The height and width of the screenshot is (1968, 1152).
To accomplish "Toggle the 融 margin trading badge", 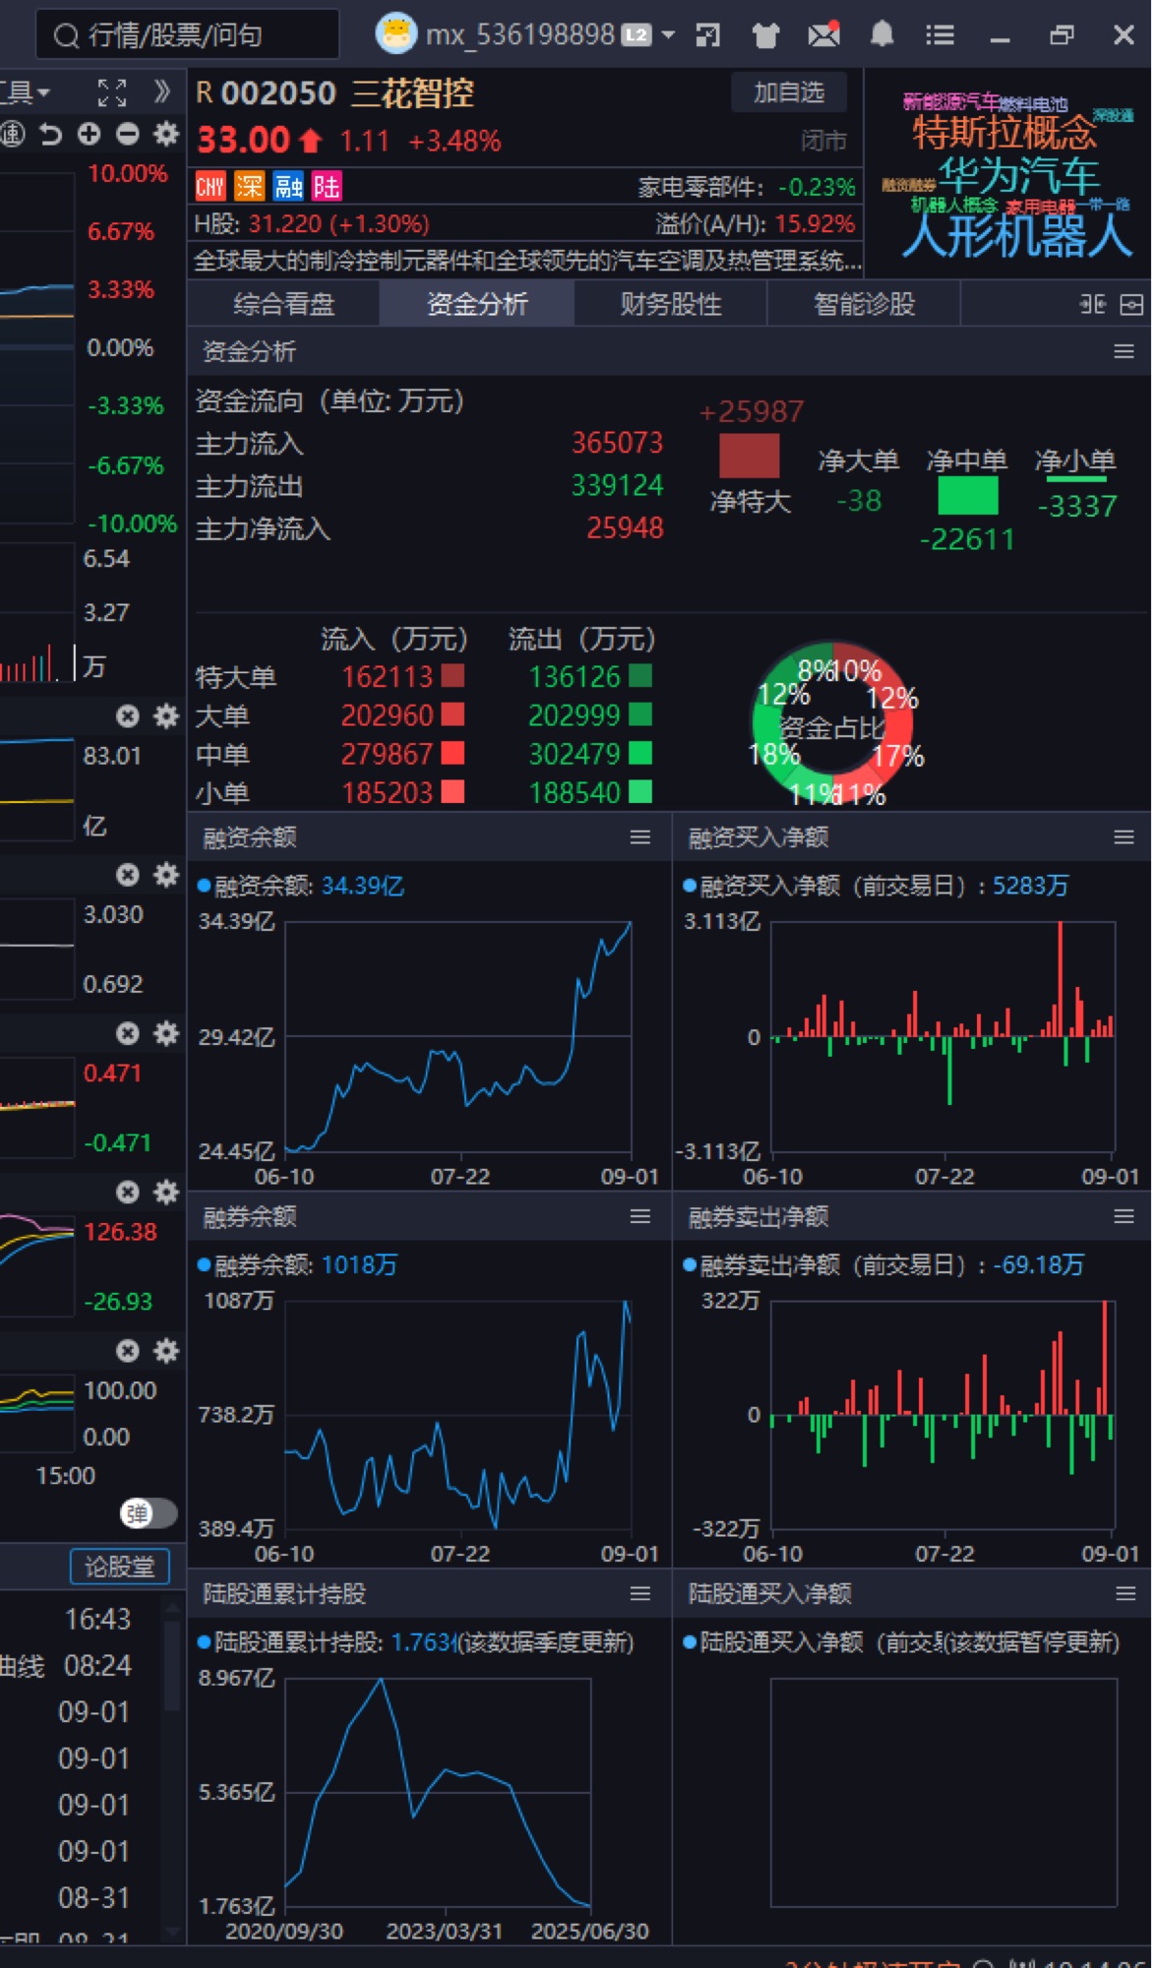I will (x=288, y=187).
